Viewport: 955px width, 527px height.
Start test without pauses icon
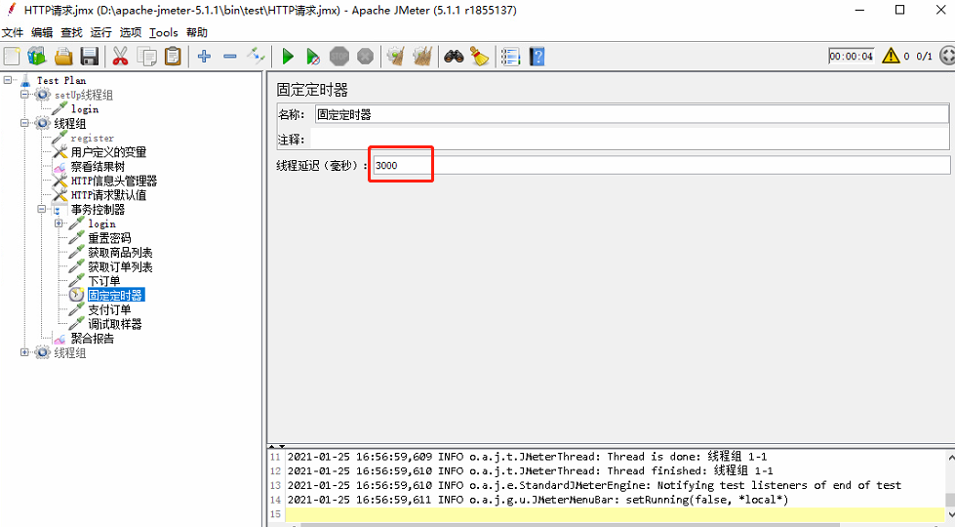click(313, 57)
